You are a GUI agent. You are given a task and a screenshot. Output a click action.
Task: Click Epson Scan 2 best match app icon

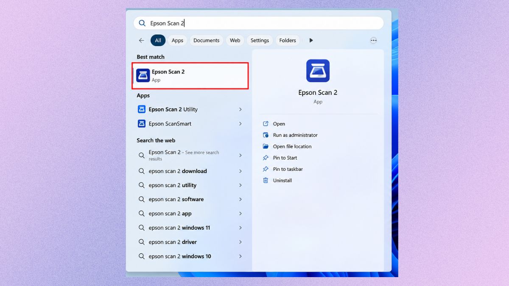(143, 75)
